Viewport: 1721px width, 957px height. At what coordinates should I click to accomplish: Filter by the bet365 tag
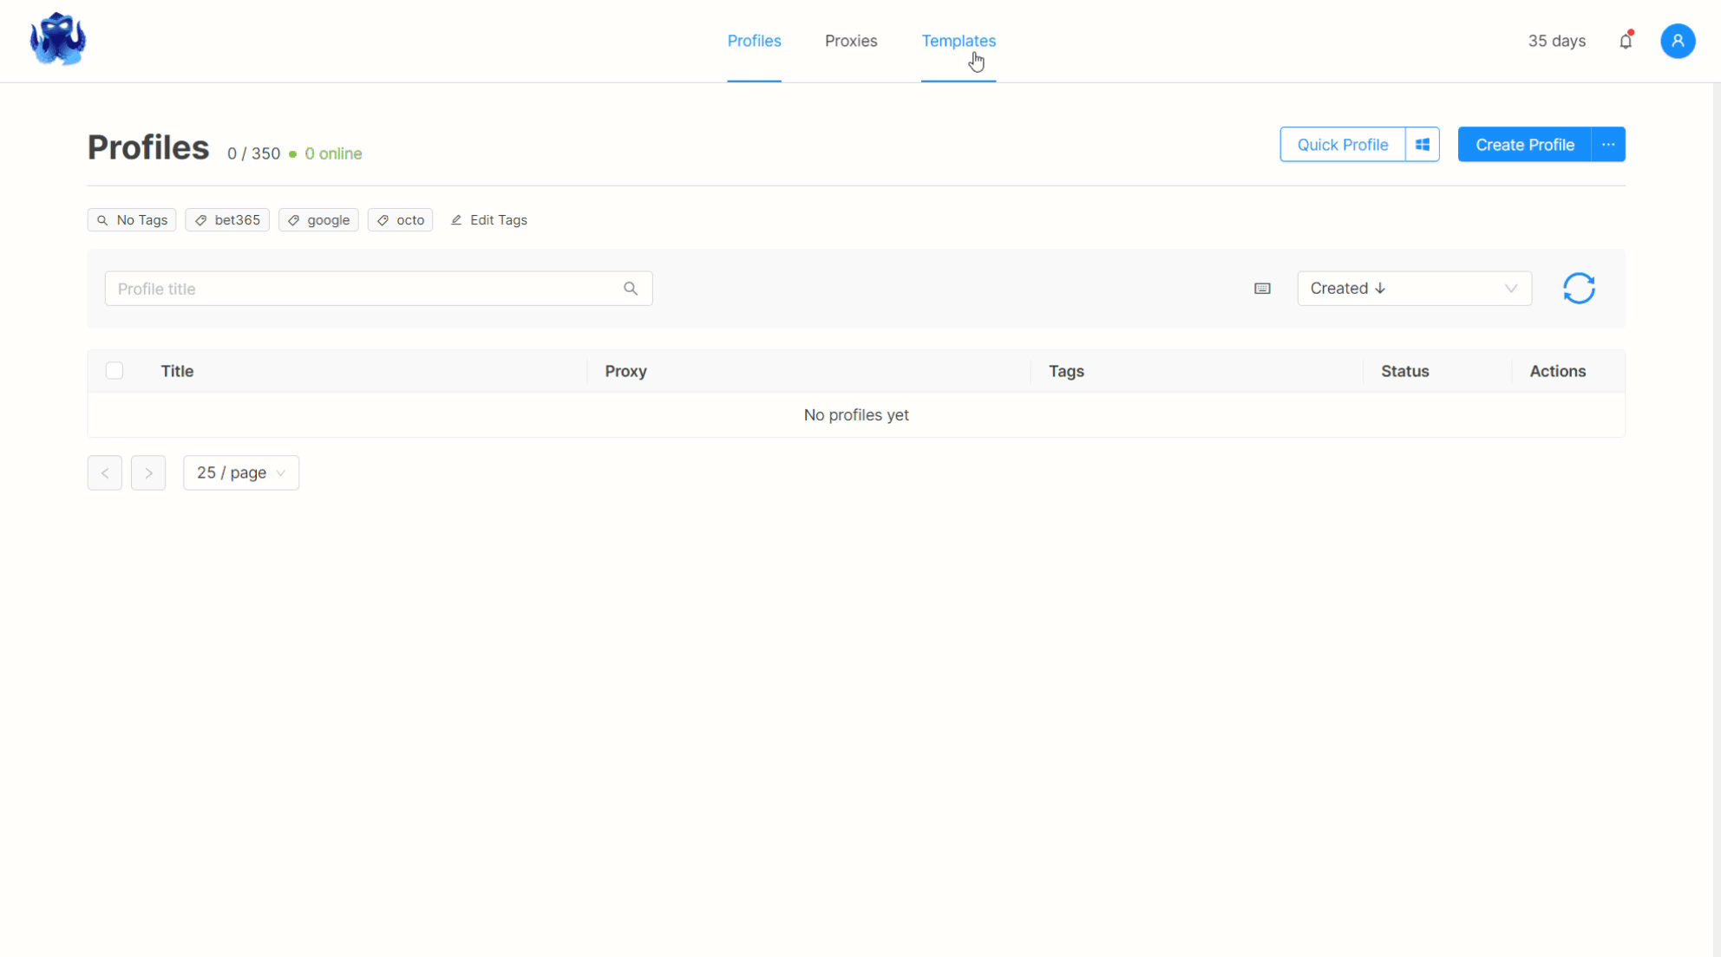point(227,220)
